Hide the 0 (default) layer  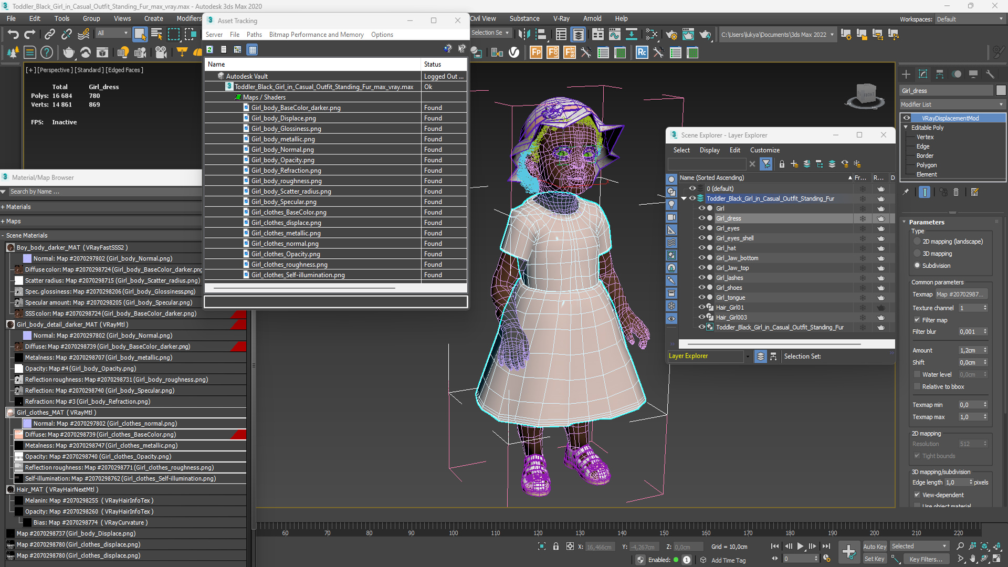click(692, 188)
